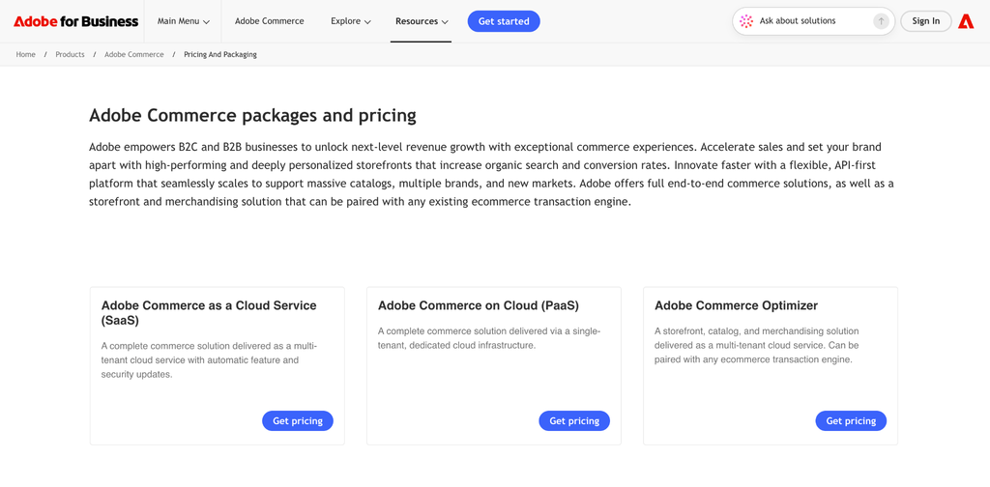Click the intro paragraph starting Adobe empowers B2C

(x=491, y=175)
